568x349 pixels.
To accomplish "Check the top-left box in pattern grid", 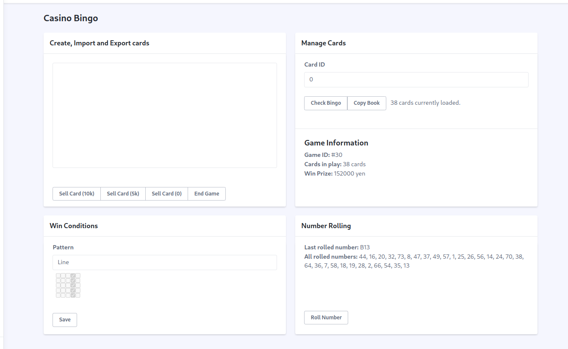I will coord(58,276).
